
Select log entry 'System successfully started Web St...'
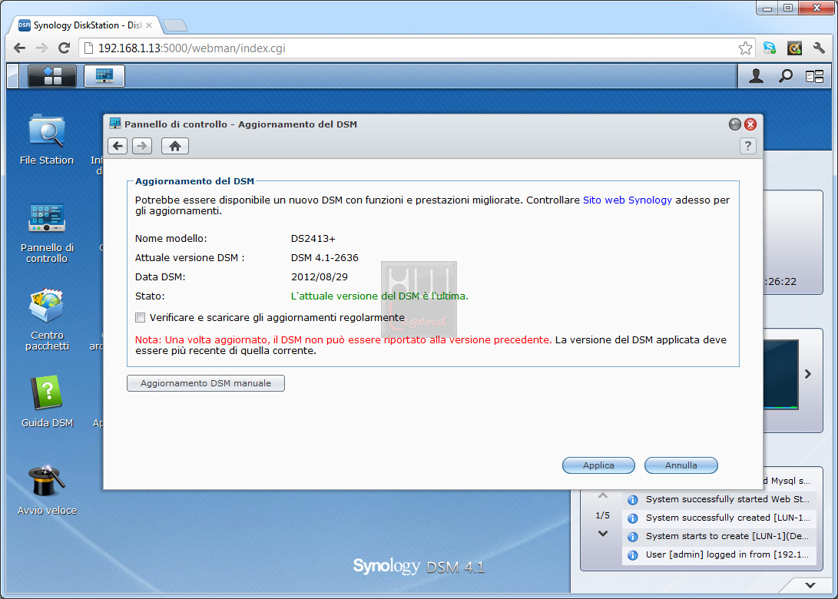(x=720, y=500)
